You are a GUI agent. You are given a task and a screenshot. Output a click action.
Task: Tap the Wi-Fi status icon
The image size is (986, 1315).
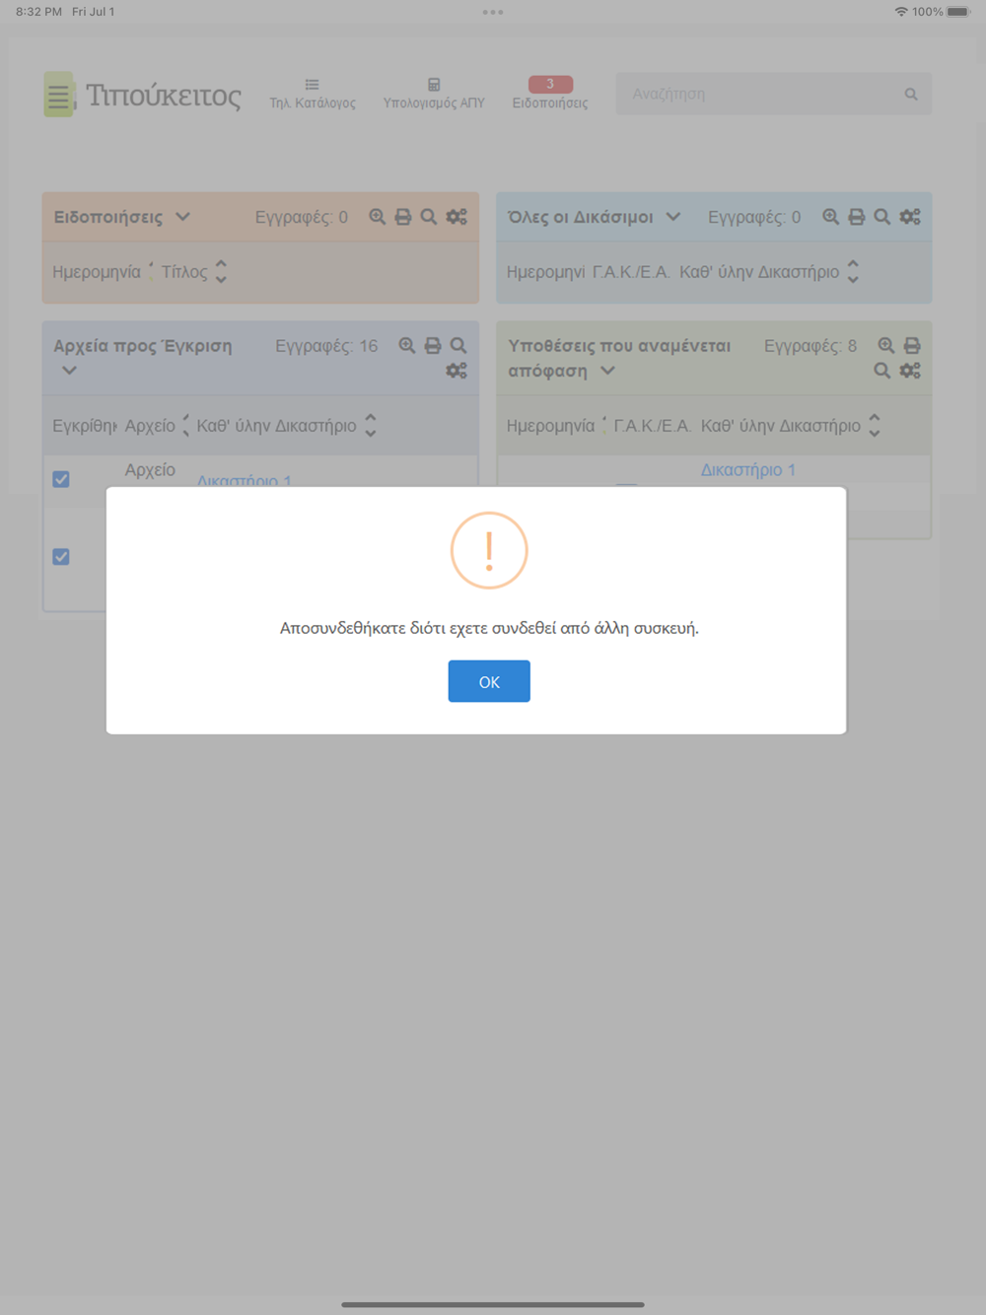[901, 12]
